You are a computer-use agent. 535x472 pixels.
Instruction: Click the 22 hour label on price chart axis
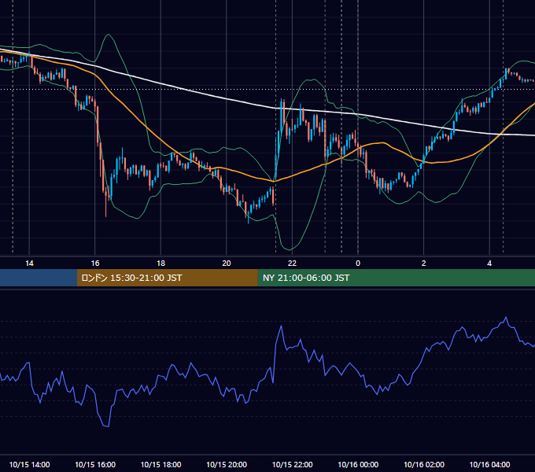click(x=292, y=264)
